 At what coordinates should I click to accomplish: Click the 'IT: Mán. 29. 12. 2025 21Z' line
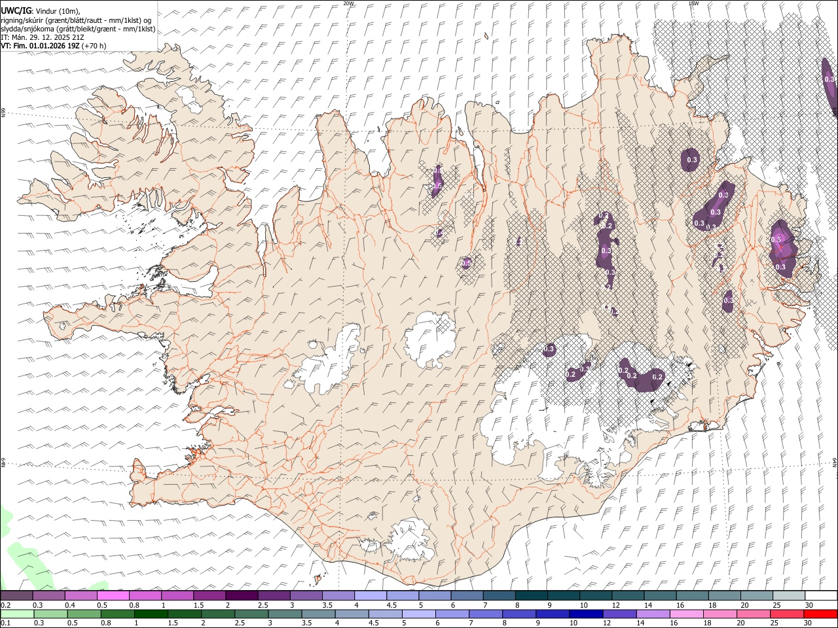(x=43, y=37)
